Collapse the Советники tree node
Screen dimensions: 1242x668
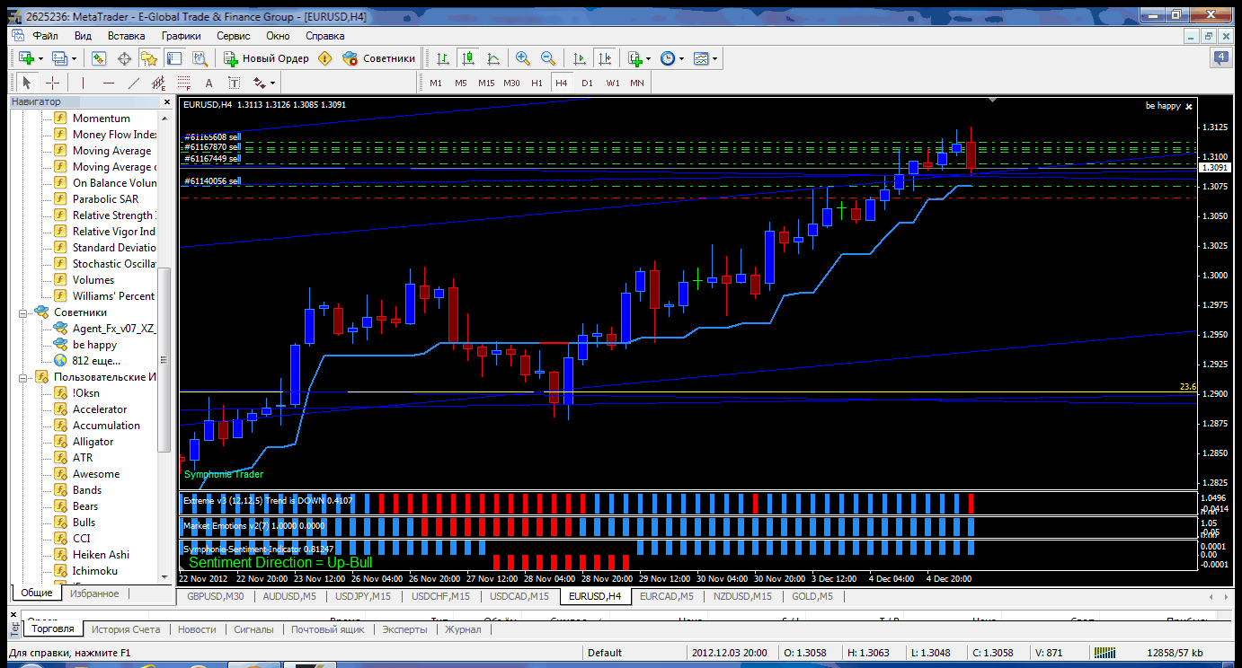point(22,312)
